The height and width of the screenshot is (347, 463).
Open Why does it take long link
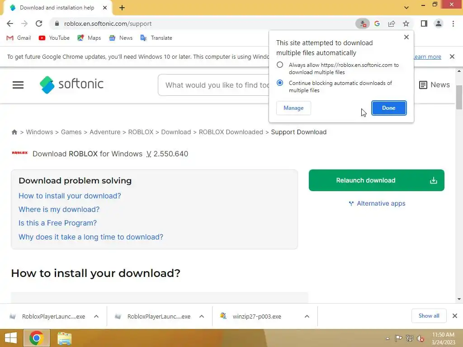pyautogui.click(x=90, y=237)
